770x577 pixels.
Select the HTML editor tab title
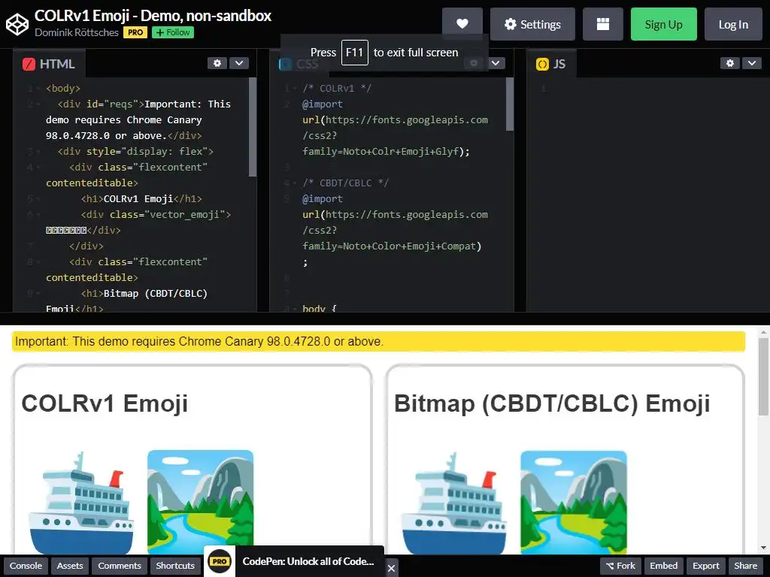[x=57, y=65]
